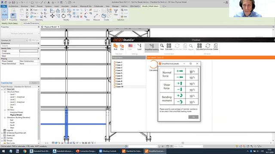
Task: Select Conn-5 in Project items list
Action: (x=119, y=73)
